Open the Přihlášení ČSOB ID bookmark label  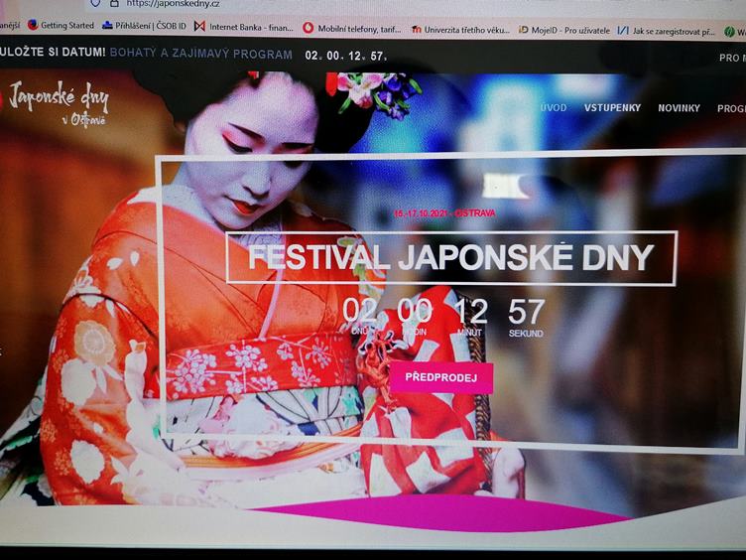pyautogui.click(x=151, y=26)
